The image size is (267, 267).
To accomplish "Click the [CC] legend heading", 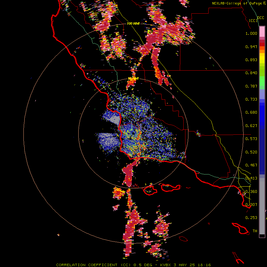I will coord(253,20).
